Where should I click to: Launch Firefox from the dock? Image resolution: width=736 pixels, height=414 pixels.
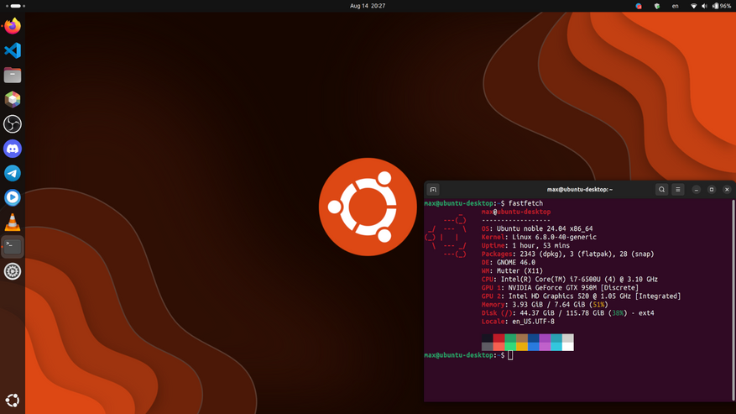click(x=13, y=27)
